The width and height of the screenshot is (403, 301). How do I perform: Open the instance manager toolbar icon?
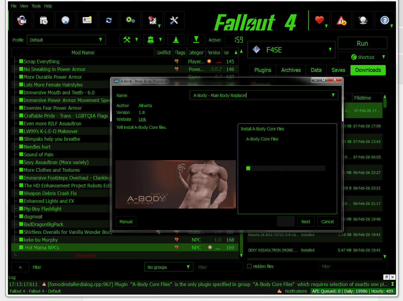point(22,20)
